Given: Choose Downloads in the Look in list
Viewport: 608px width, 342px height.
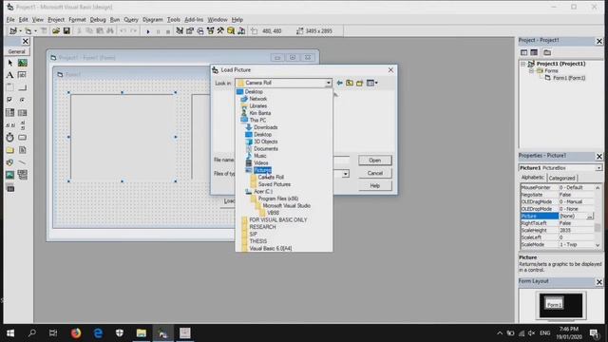Looking at the screenshot, I should (265, 127).
